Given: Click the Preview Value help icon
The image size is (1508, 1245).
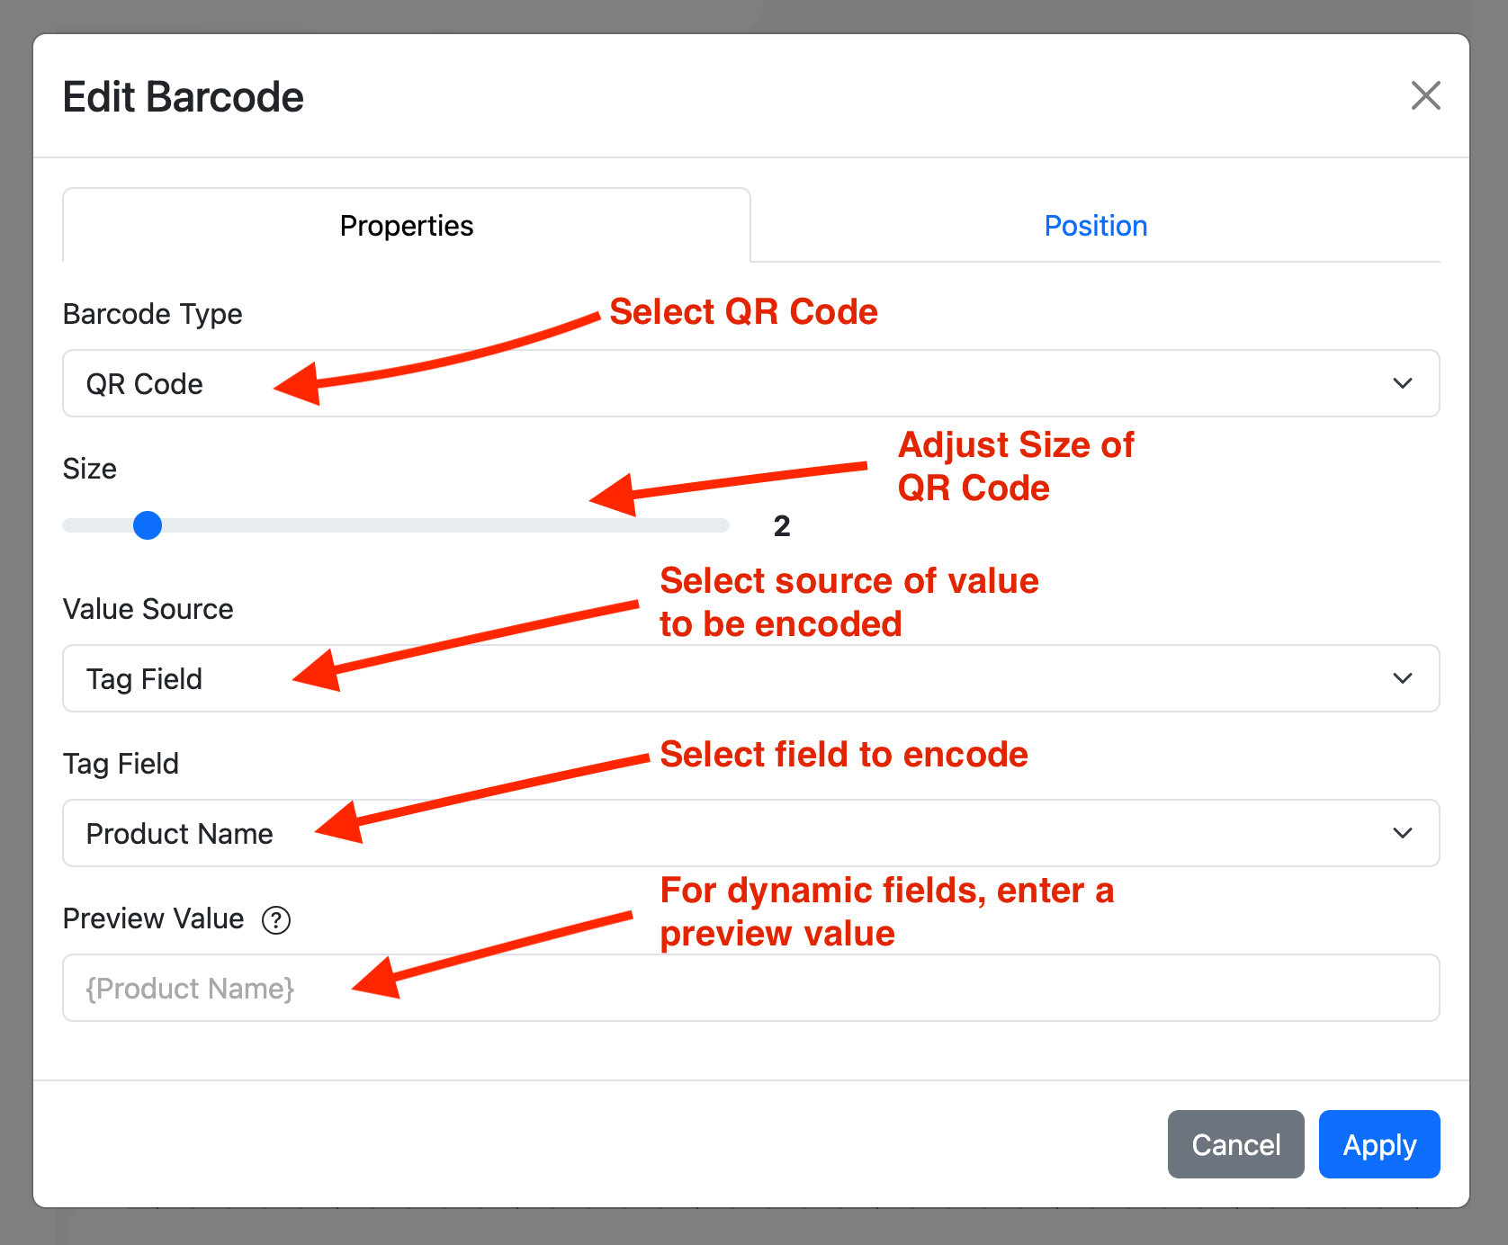Looking at the screenshot, I should 276,920.
